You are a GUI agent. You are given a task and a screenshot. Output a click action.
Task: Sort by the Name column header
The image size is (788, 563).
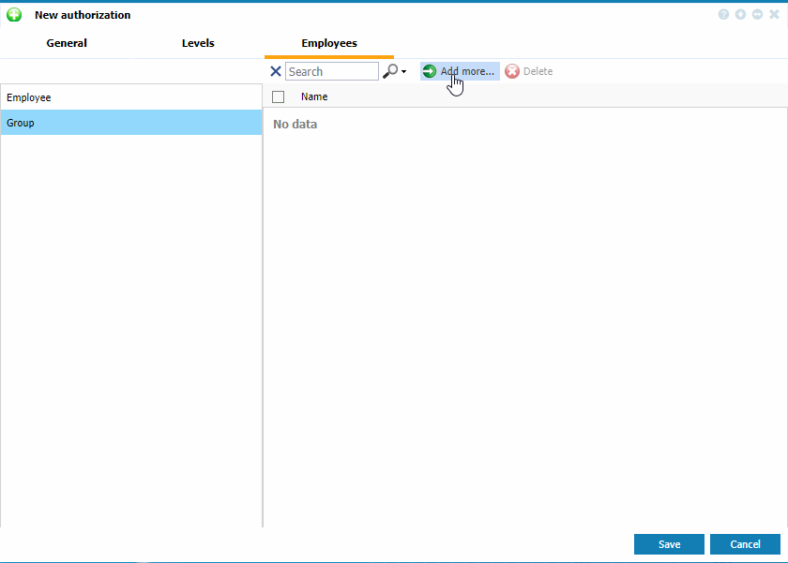click(x=314, y=96)
